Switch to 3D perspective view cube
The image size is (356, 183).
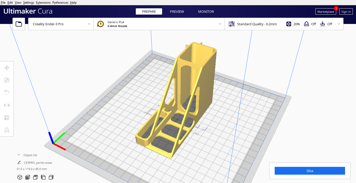[20, 177]
